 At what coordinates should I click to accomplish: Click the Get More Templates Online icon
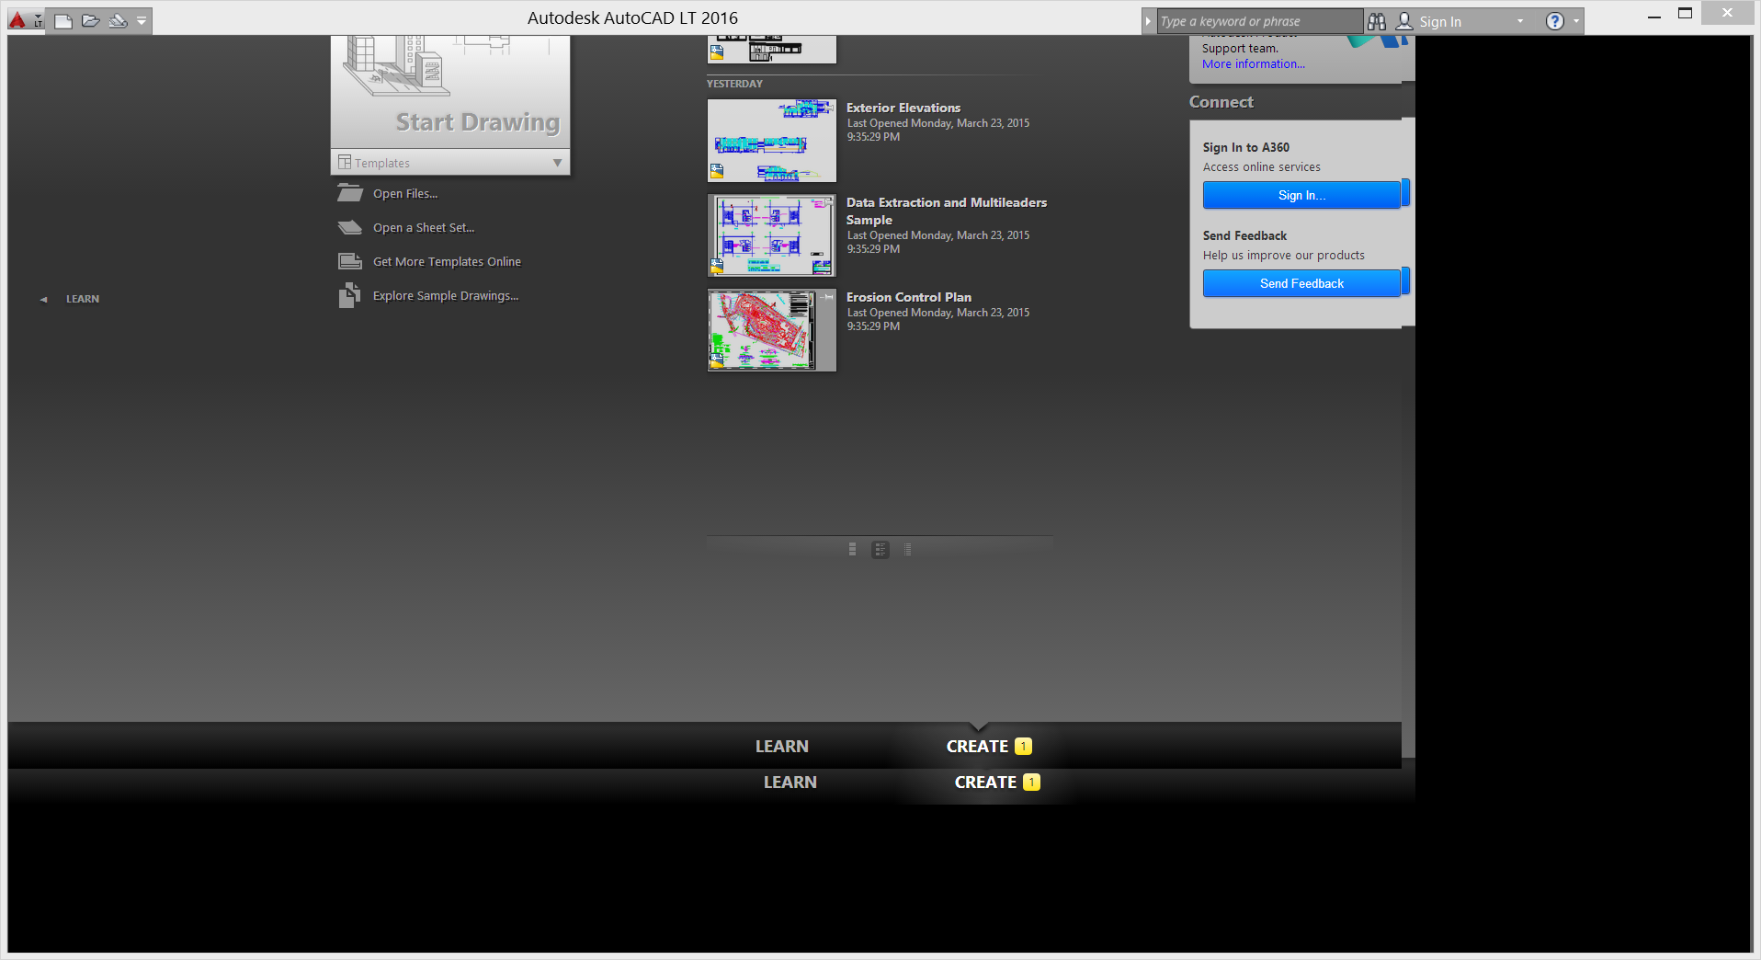pyautogui.click(x=350, y=261)
